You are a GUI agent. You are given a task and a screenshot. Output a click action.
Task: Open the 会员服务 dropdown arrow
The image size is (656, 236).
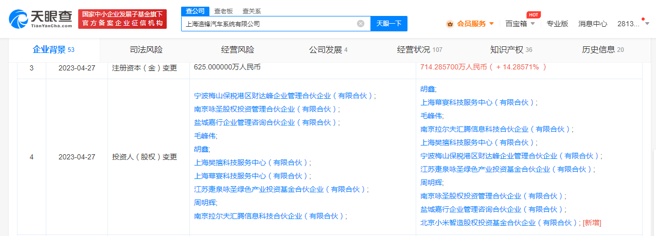pos(491,24)
